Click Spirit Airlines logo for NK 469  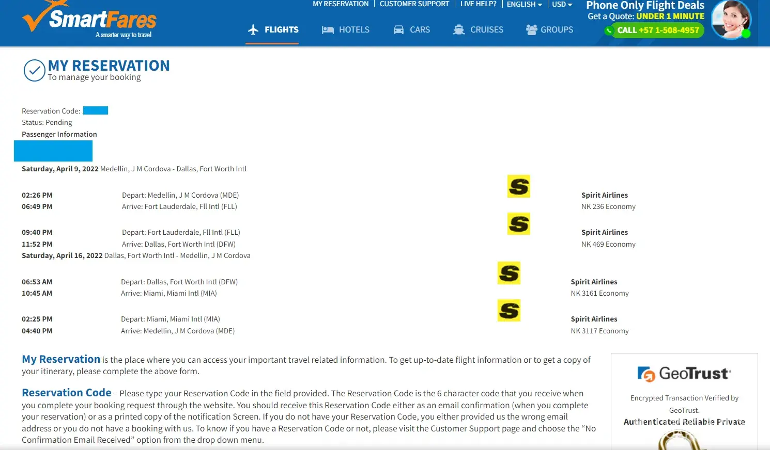tap(519, 224)
